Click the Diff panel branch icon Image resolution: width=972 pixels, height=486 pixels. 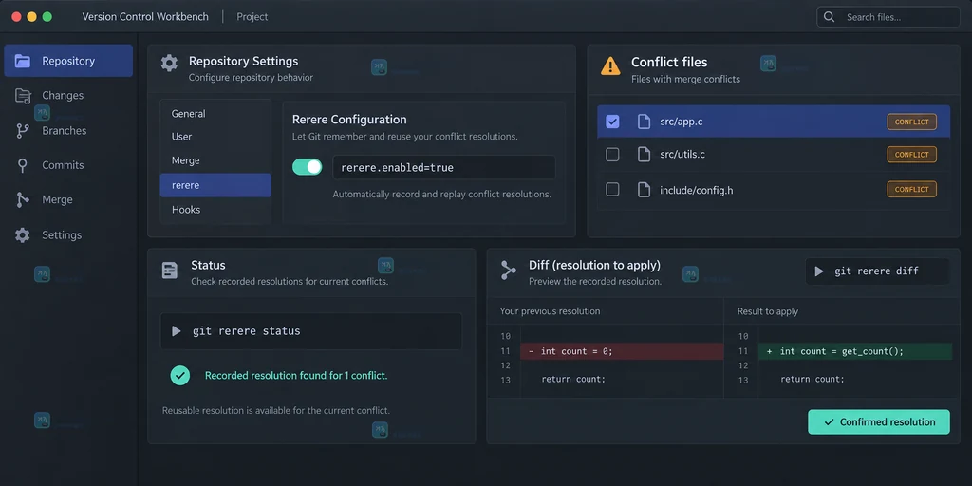(x=509, y=271)
